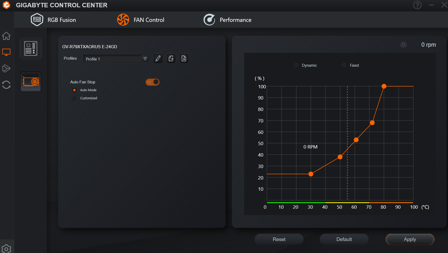Viewport: 448px width, 253px height.
Task: Click the import profile icon
Action: (x=184, y=58)
